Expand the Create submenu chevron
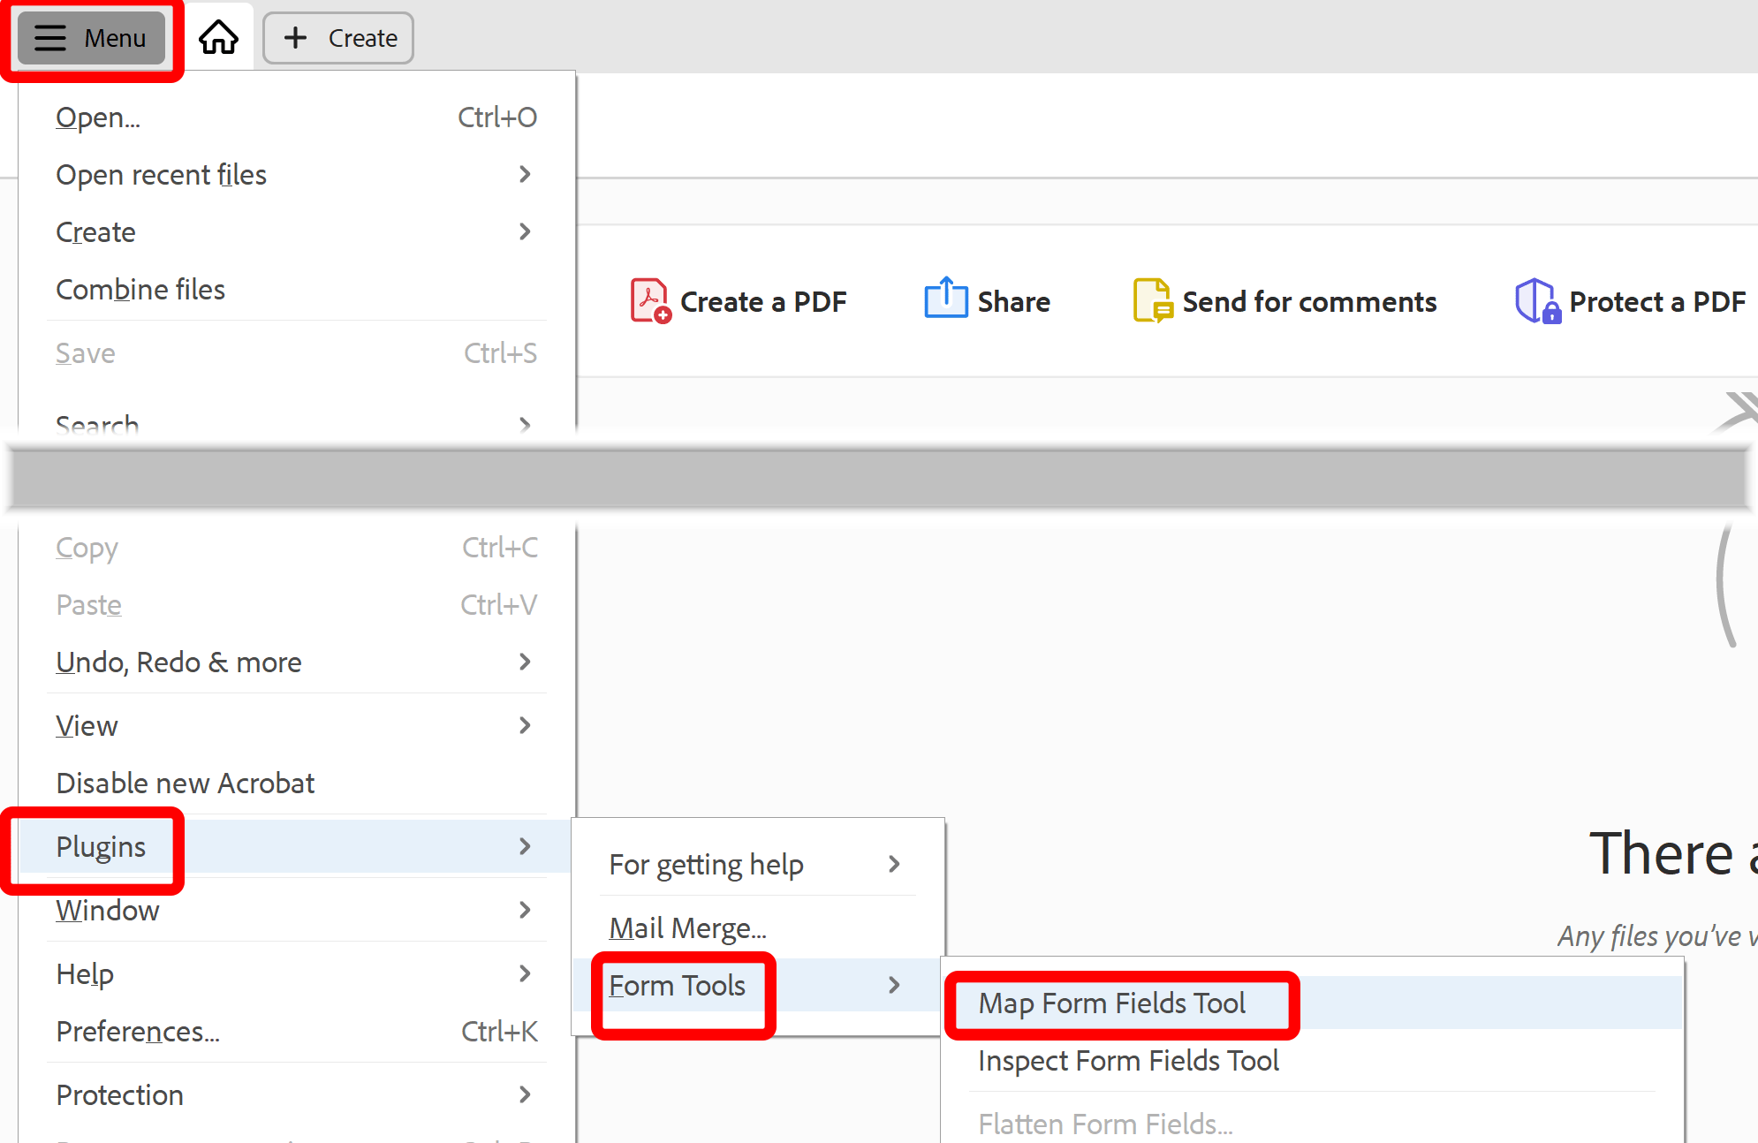Viewport: 1758px width, 1143px height. pyautogui.click(x=525, y=232)
